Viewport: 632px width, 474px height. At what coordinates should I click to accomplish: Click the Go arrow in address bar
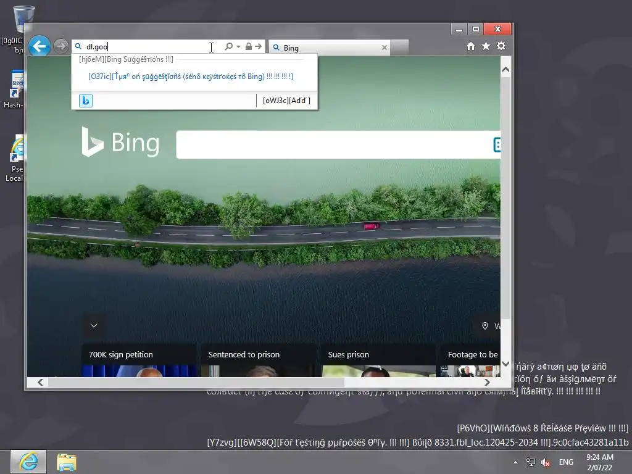point(259,46)
